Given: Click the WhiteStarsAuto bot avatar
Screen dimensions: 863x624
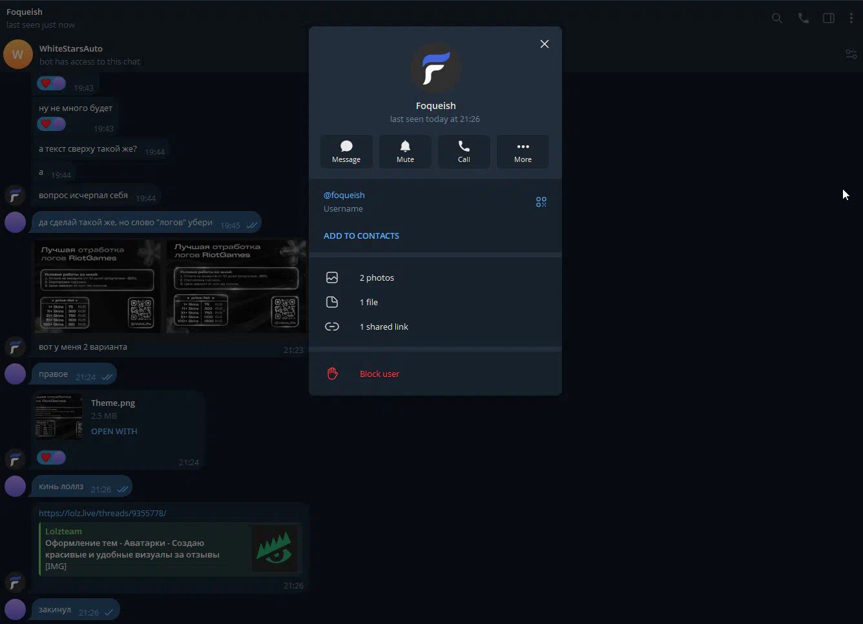Looking at the screenshot, I should point(18,54).
